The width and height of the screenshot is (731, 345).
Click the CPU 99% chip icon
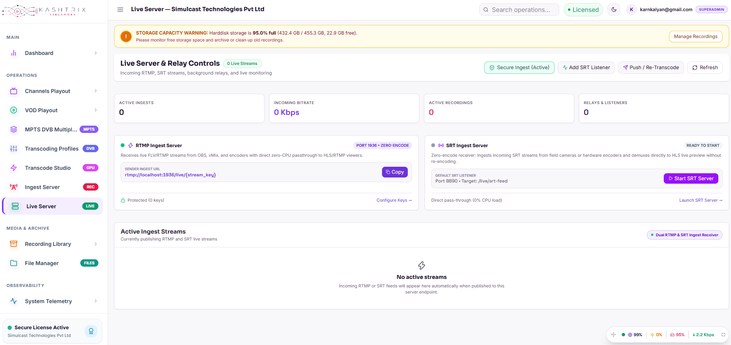[x=630, y=335]
